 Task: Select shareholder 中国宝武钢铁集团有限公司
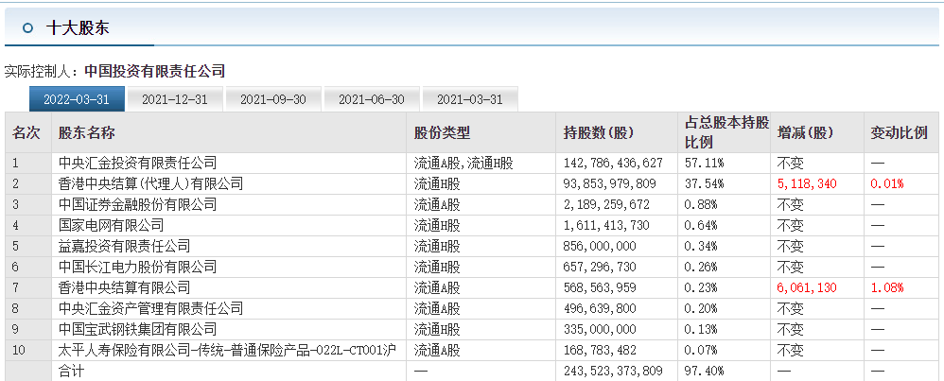pyautogui.click(x=137, y=330)
